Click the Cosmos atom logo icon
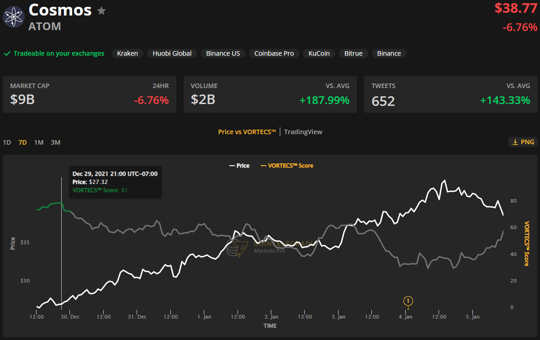 (13, 17)
